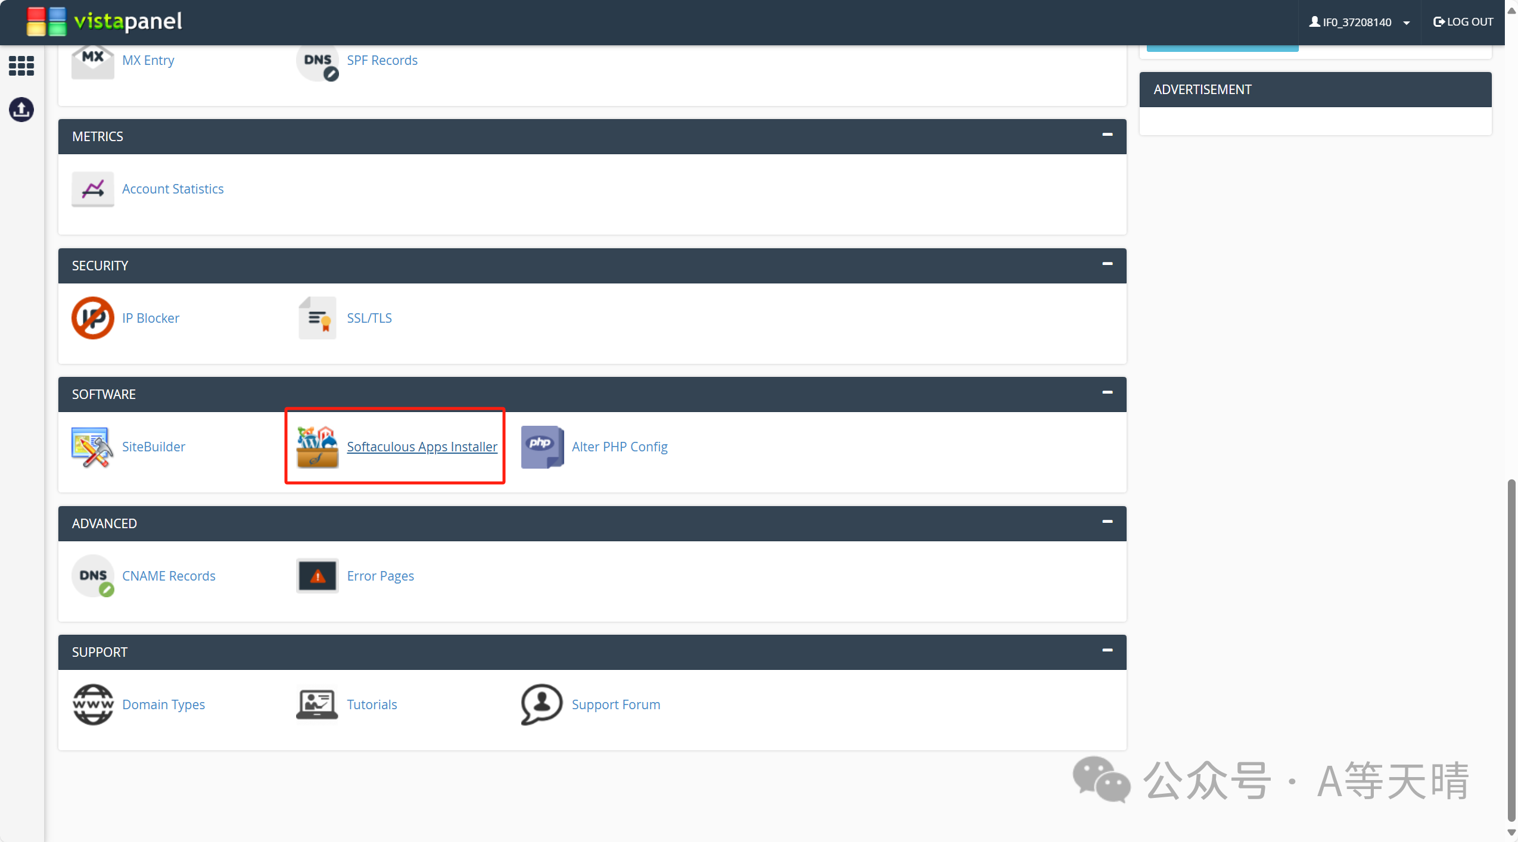Click the Domain Types link
This screenshot has height=842, width=1518.
[163, 704]
